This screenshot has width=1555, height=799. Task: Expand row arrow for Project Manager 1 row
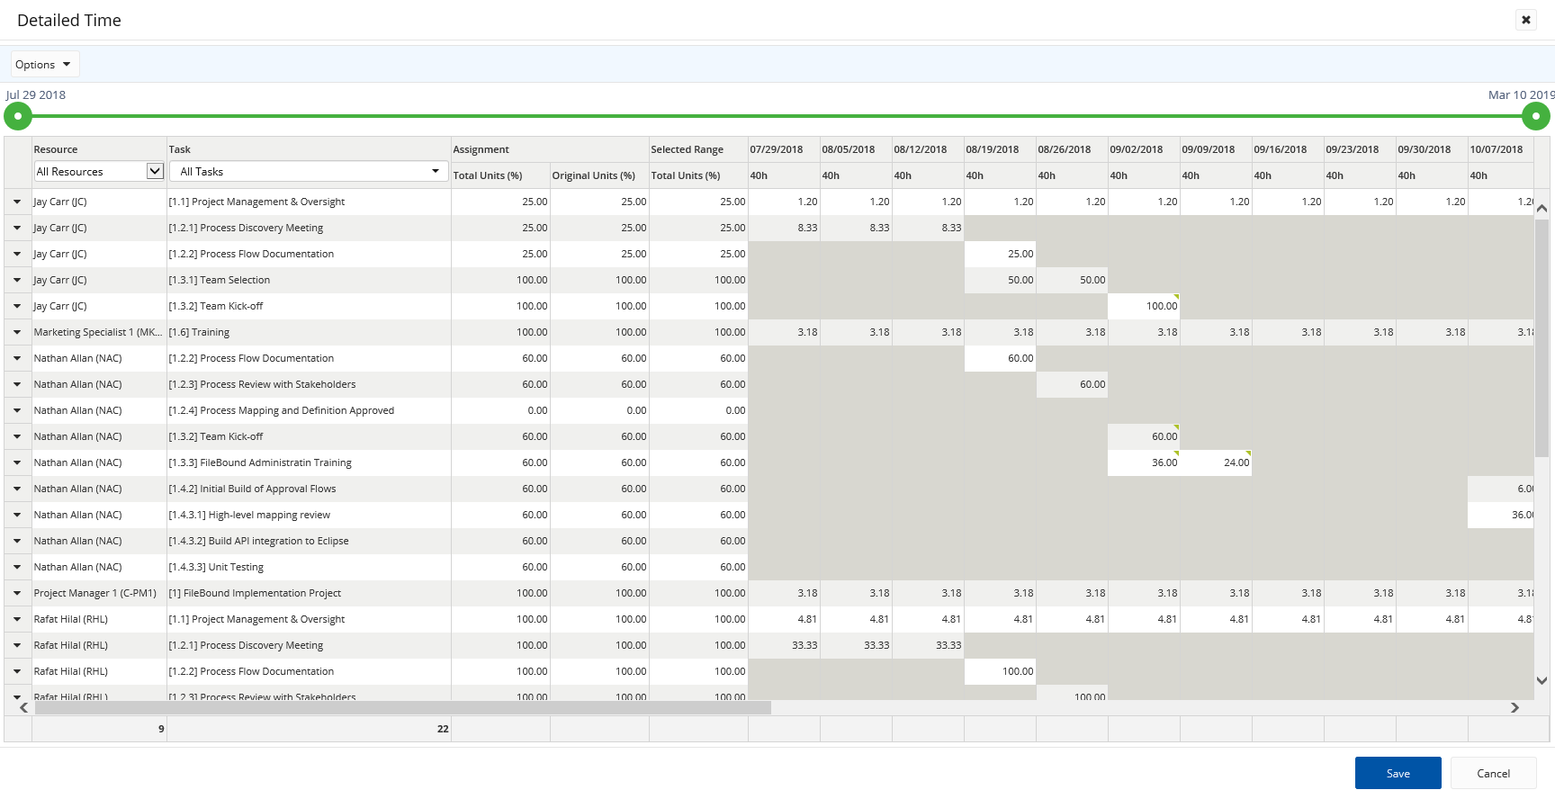[x=17, y=594]
